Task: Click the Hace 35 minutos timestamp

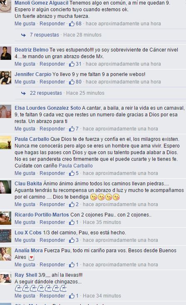Action: [102, 222]
